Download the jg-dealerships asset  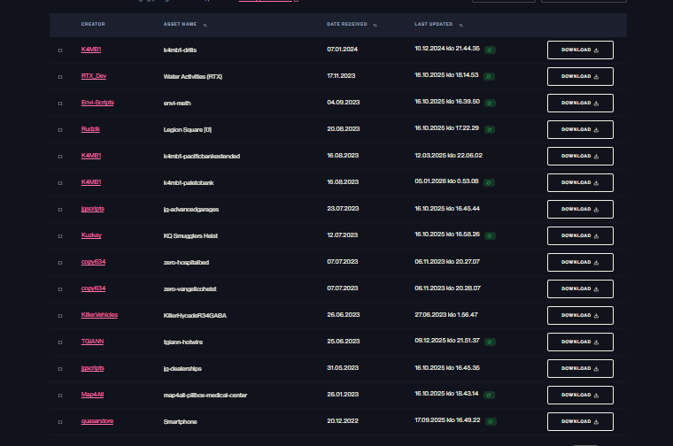point(580,369)
